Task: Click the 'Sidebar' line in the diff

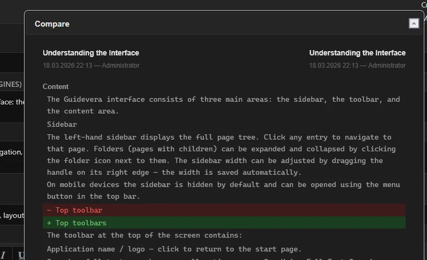Action: (62, 124)
